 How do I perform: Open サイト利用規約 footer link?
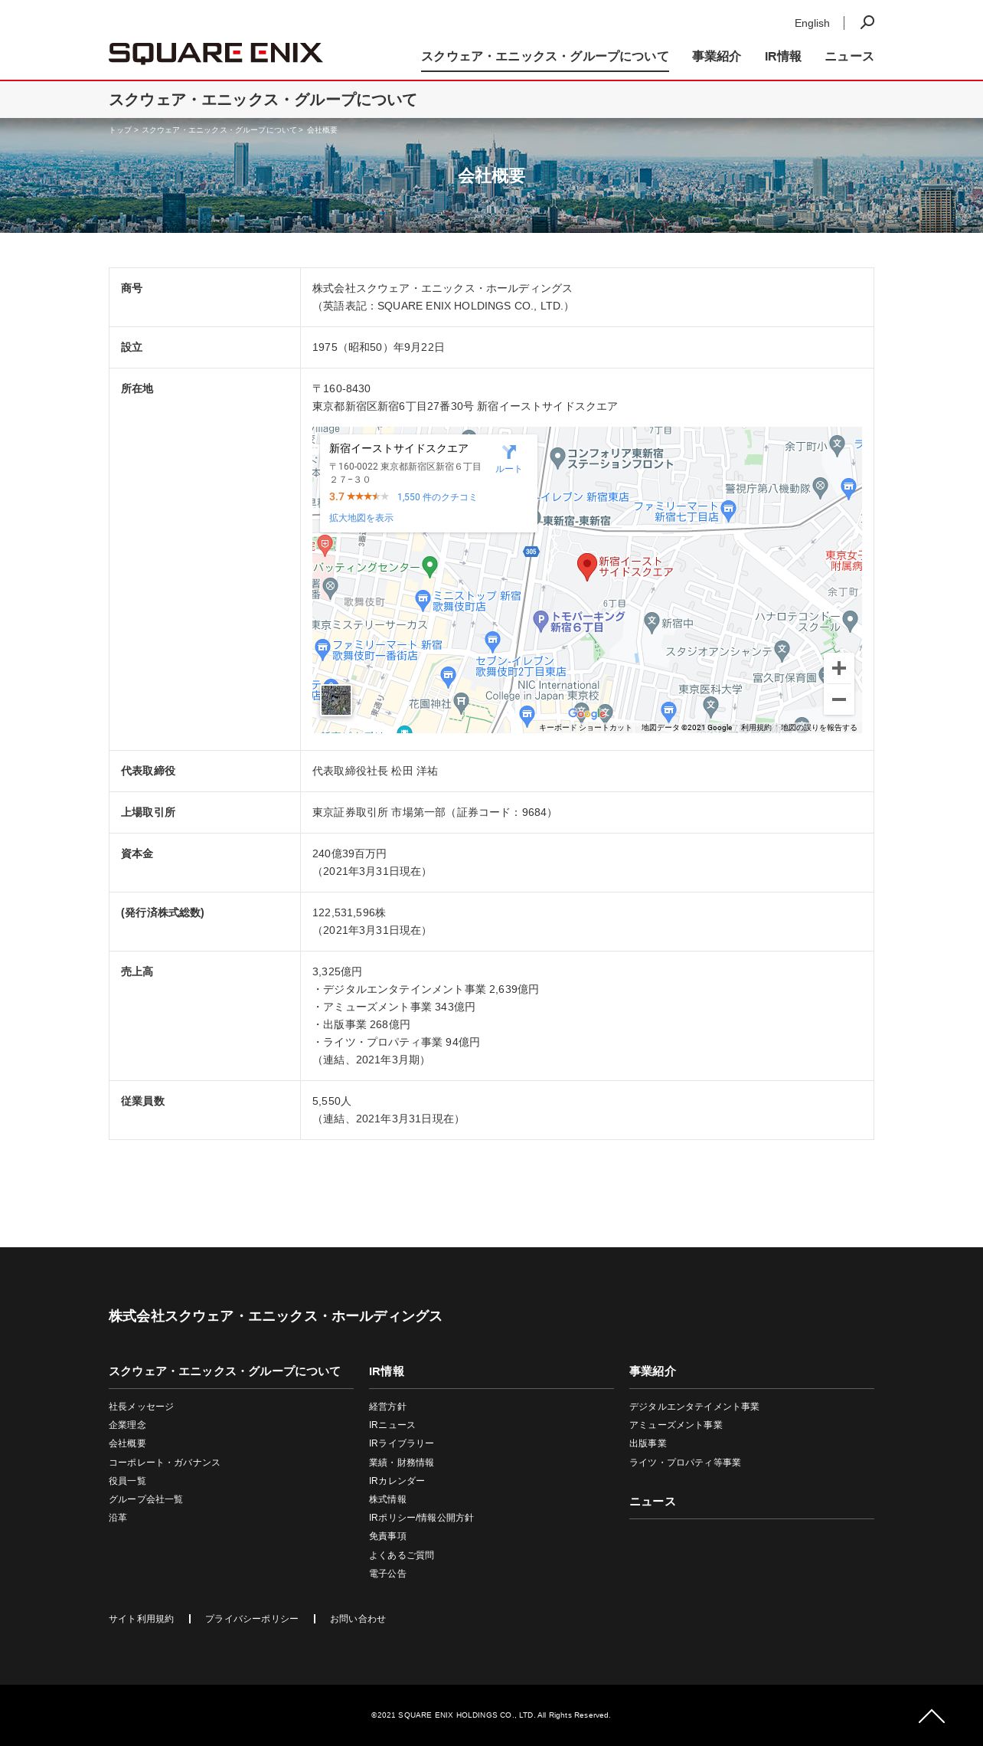click(x=141, y=1619)
